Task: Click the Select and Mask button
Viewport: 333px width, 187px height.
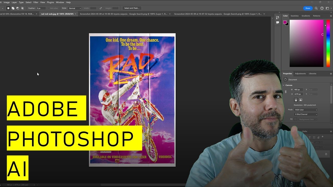Action: pyautogui.click(x=132, y=8)
